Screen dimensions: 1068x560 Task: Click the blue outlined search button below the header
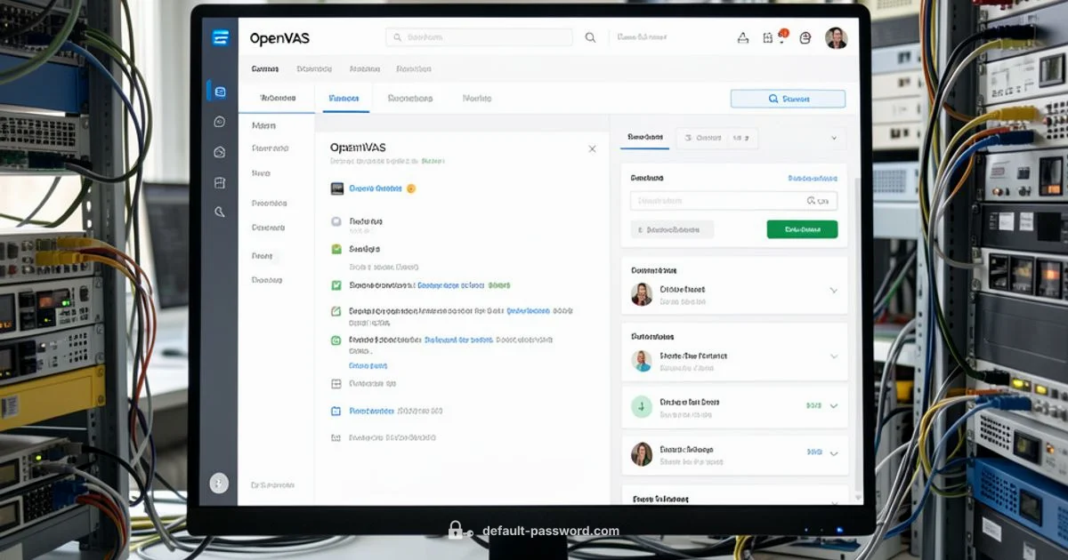pyautogui.click(x=788, y=99)
